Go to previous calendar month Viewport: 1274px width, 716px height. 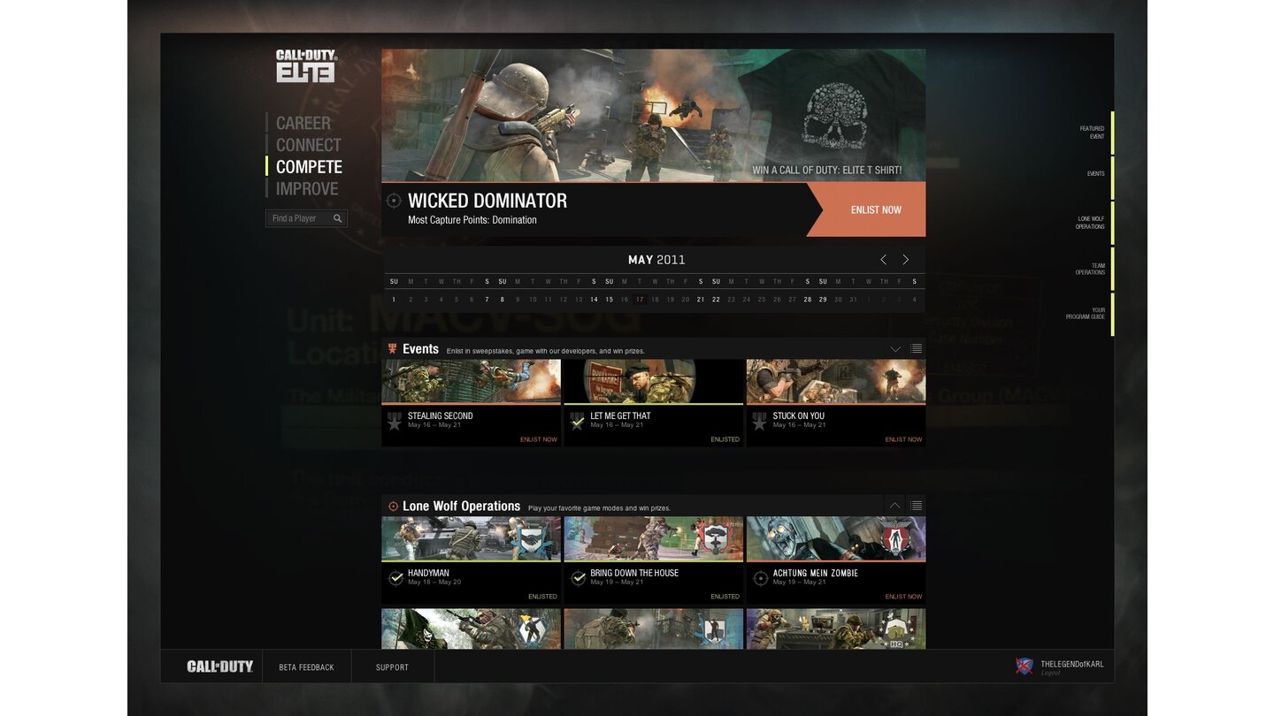[x=883, y=259]
